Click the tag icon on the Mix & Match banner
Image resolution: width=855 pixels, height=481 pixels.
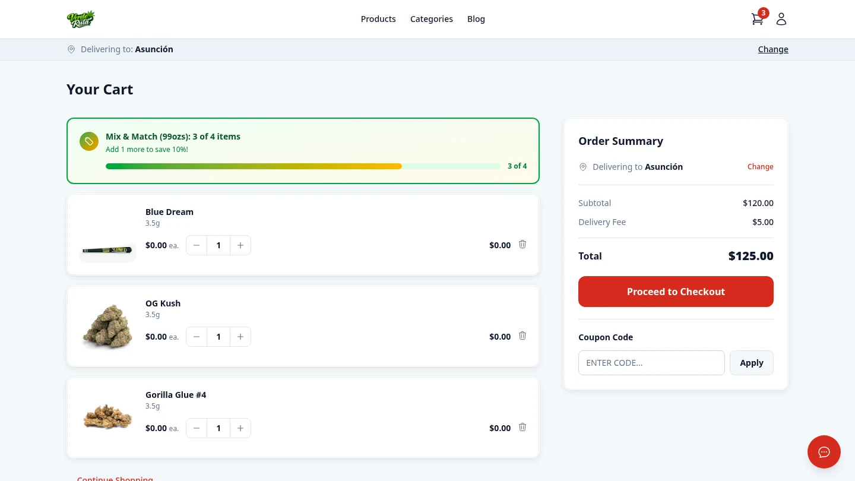point(89,141)
